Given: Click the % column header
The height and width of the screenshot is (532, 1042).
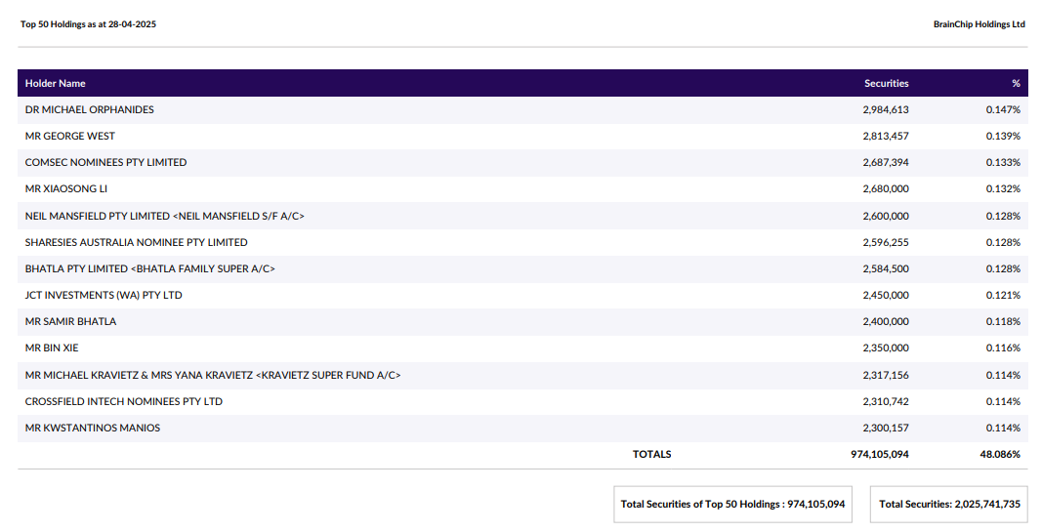Looking at the screenshot, I should [1016, 83].
